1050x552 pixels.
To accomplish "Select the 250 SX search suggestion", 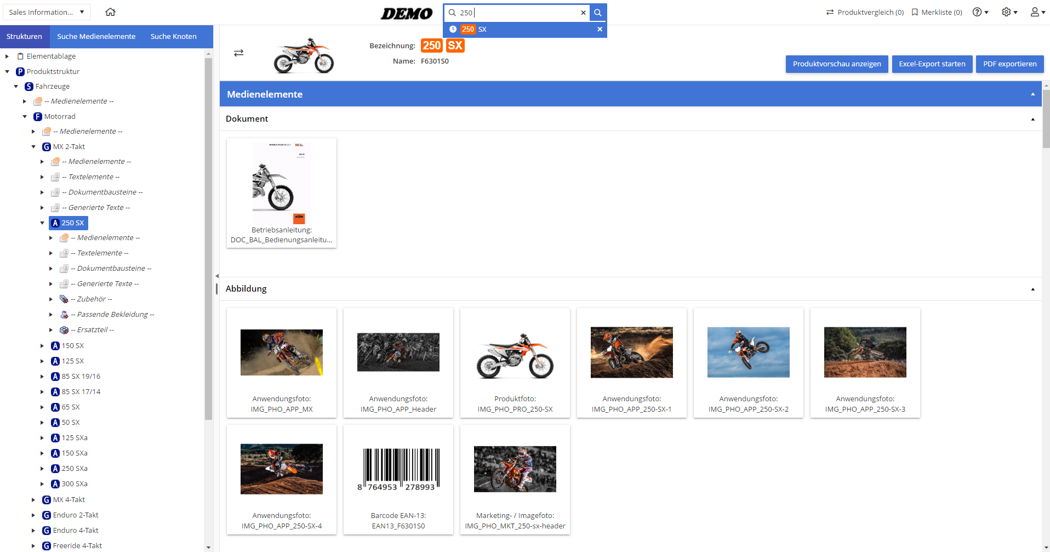I will [x=524, y=30].
